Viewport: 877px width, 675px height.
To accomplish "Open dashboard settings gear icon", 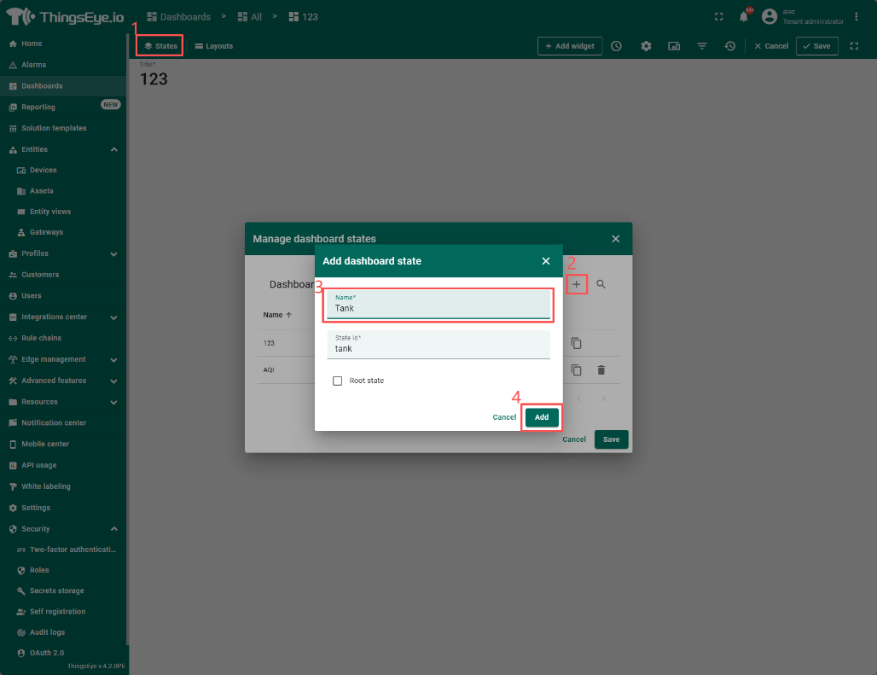I will pyautogui.click(x=646, y=46).
